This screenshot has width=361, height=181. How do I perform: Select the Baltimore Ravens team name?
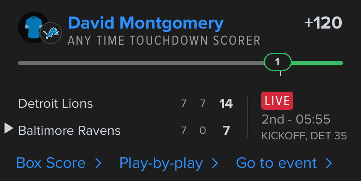70,130
